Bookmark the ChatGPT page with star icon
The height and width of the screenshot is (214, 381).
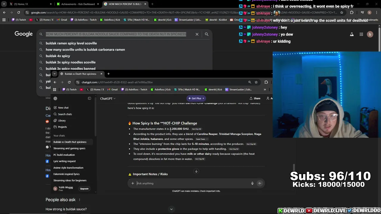[x=256, y=82]
